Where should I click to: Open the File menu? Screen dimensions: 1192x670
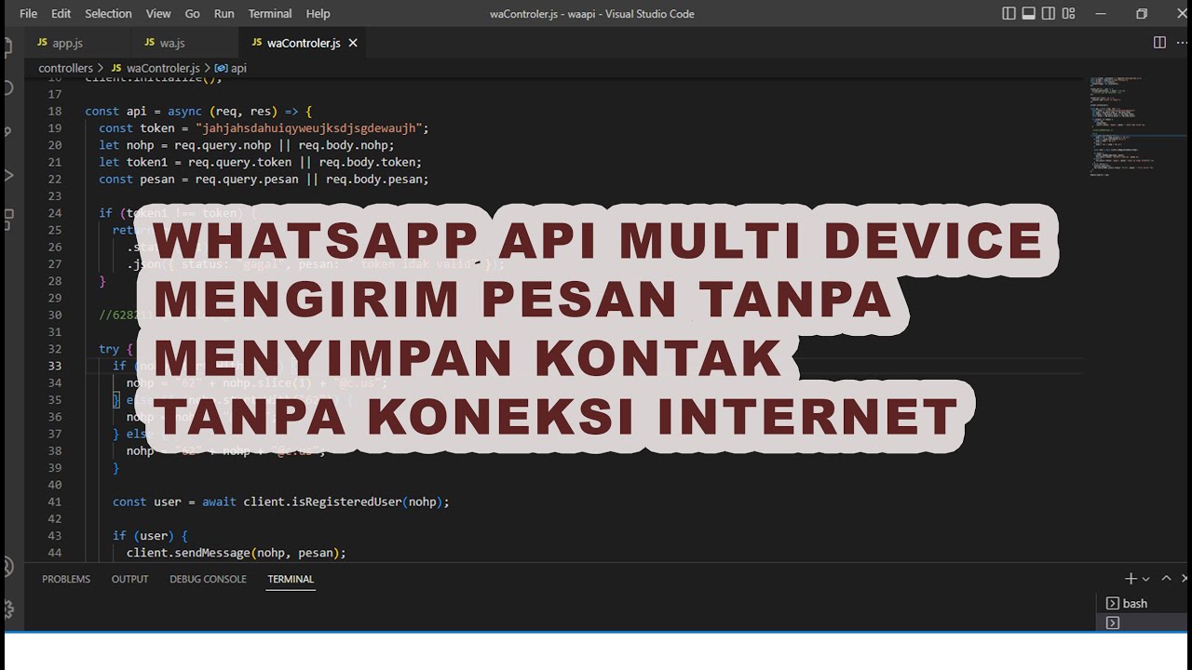tap(29, 14)
